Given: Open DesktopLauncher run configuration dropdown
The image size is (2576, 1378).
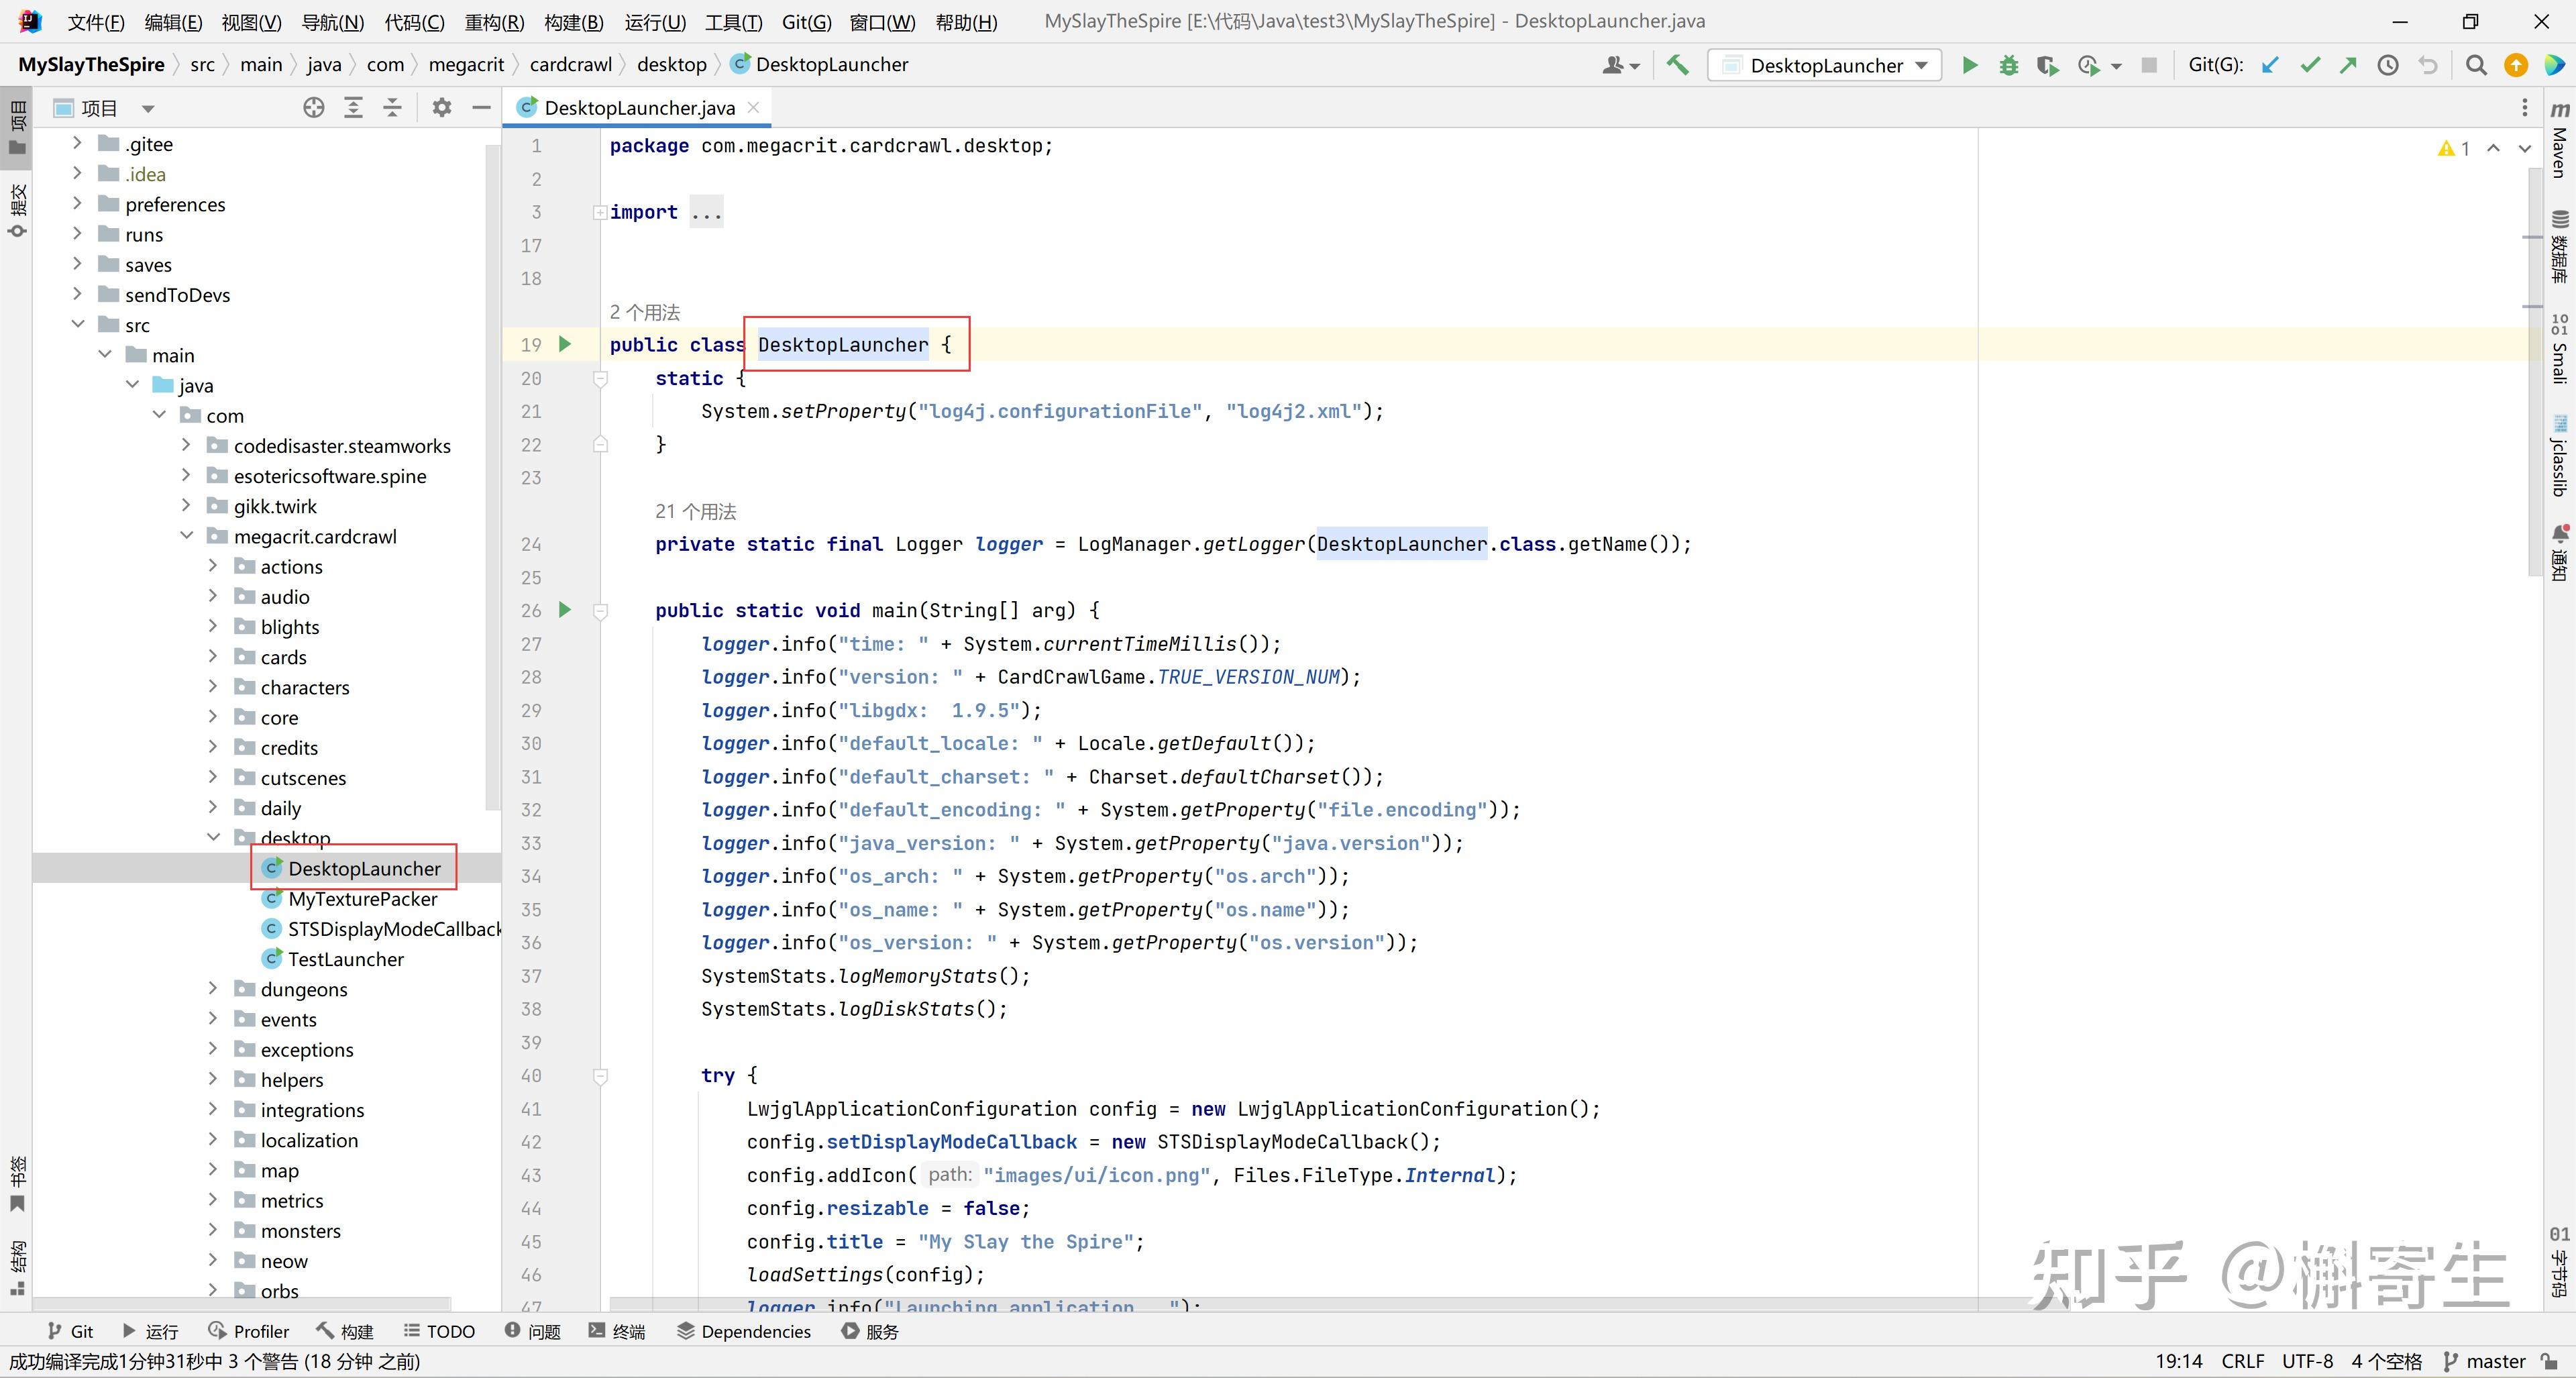Looking at the screenshot, I should (x=1825, y=65).
